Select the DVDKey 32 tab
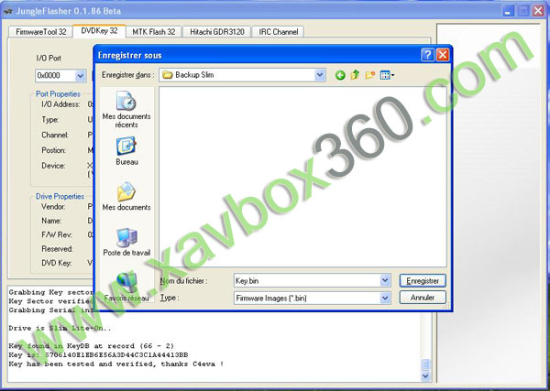The height and width of the screenshot is (391, 550). [x=99, y=31]
